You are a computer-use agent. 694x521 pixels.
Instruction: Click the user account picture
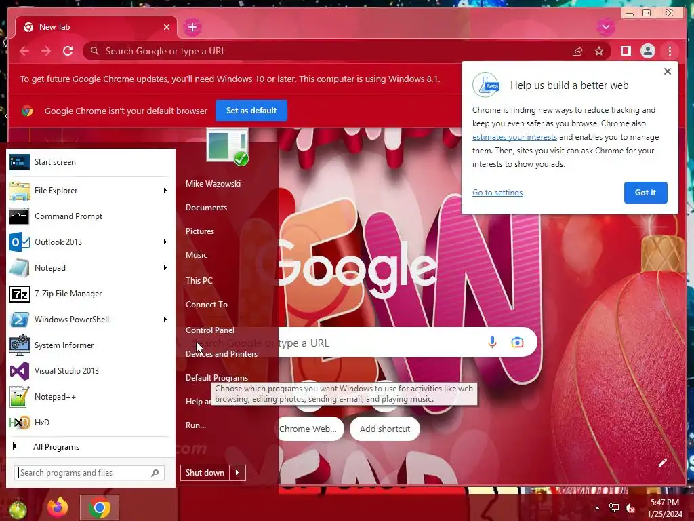coord(228,147)
